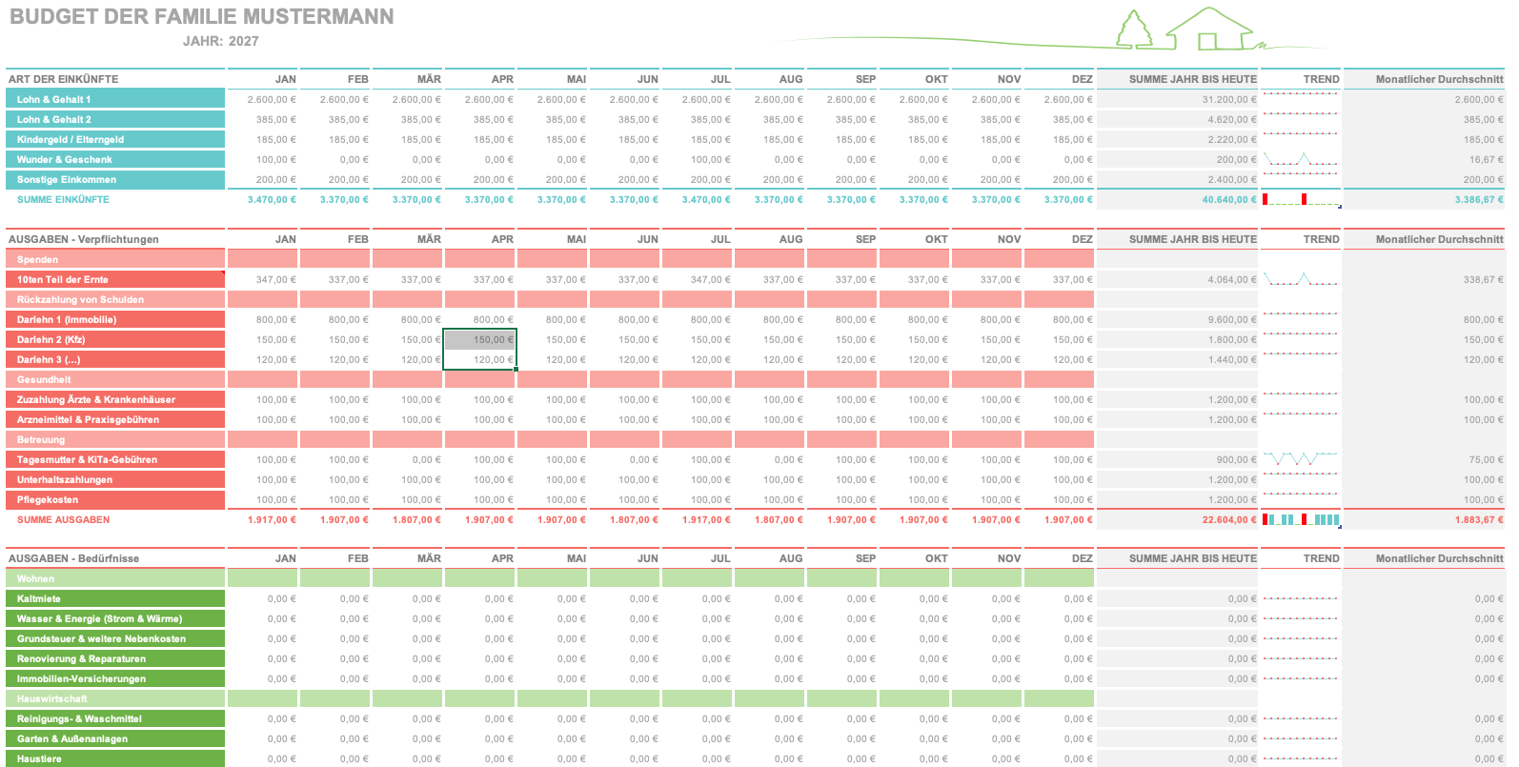Select the Wunder & Geschenk trend sparkline
The width and height of the screenshot is (1519, 767).
[1301, 159]
